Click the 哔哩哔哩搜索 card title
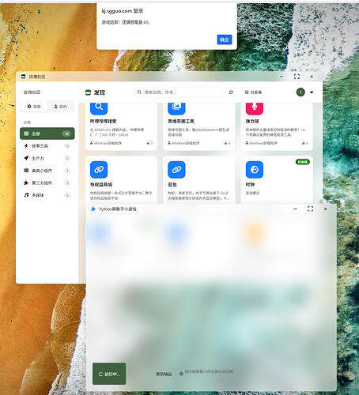 pos(104,121)
